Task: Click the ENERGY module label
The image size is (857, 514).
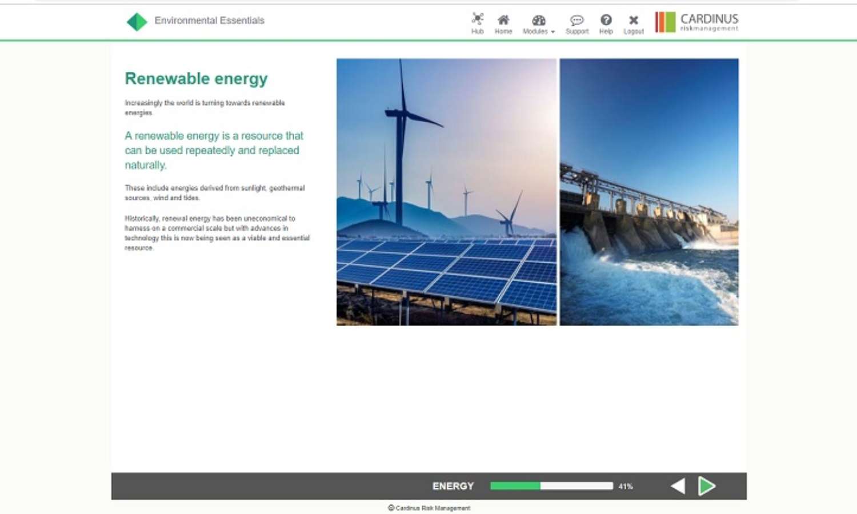Action: pos(453,486)
